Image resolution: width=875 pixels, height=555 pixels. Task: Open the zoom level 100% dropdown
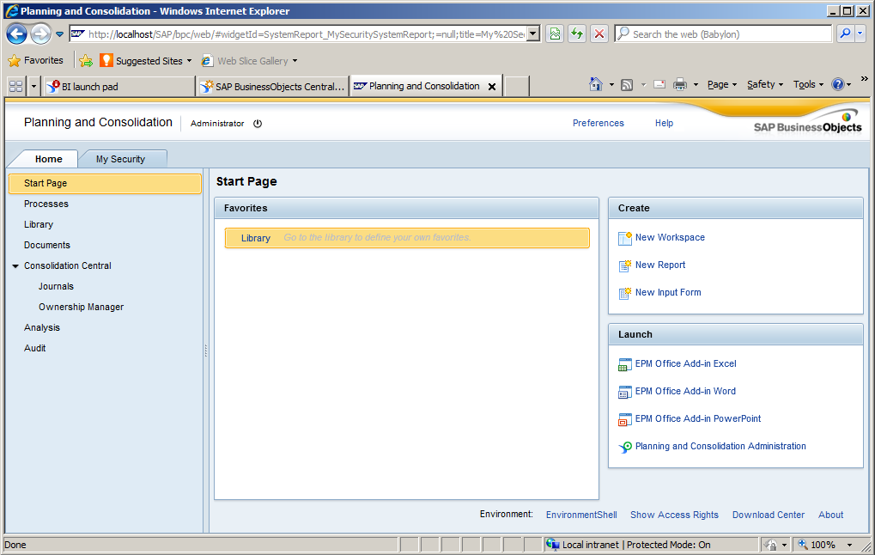[849, 545]
